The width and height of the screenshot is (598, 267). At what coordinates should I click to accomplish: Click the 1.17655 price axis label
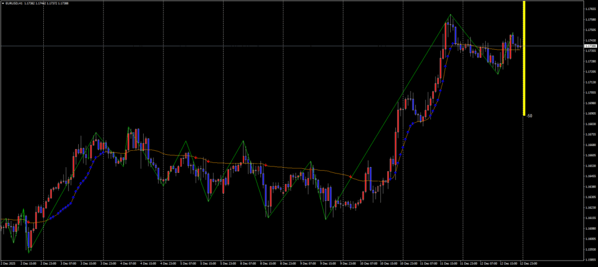tap(590, 9)
